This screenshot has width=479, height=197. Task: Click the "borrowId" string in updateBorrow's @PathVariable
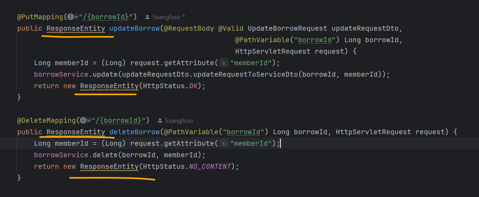coord(315,40)
